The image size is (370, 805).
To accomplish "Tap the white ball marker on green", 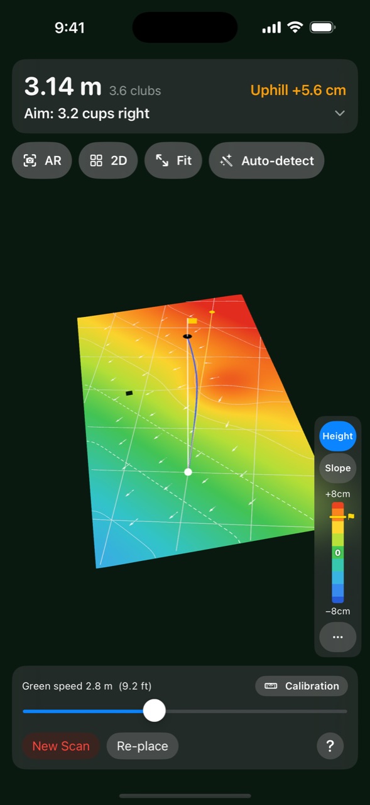I will tap(188, 472).
